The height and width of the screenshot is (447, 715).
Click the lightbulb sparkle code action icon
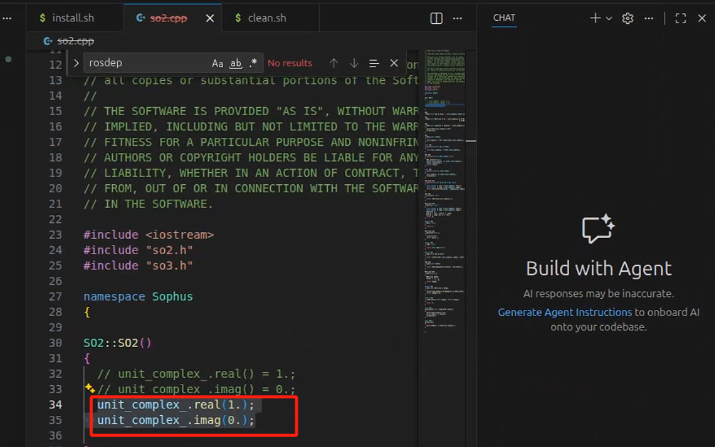(89, 388)
